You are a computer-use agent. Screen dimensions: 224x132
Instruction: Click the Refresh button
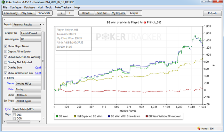point(212,13)
